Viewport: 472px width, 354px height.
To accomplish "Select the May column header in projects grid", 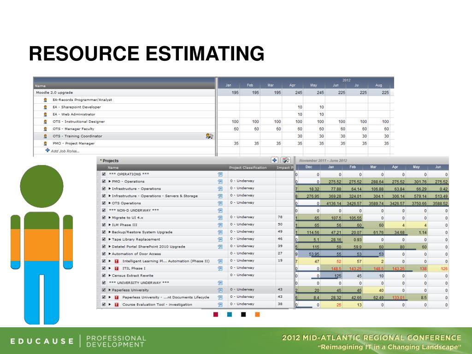I will coord(416,167).
